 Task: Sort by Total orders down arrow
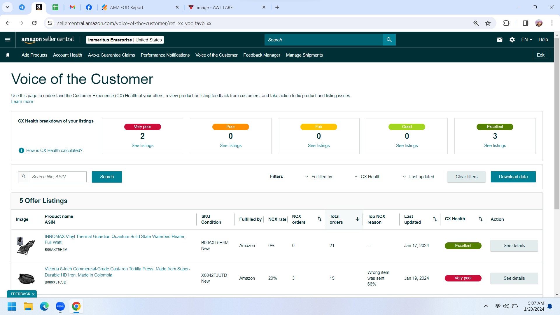[x=357, y=219]
